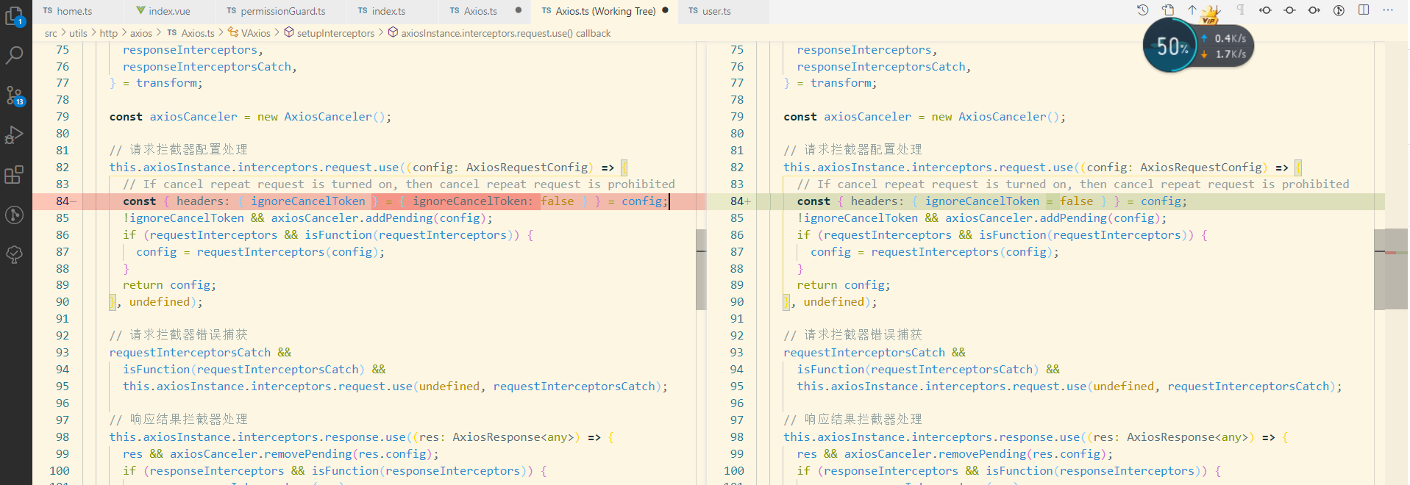The image size is (1410, 485).
Task: Click the original pane vertical scrollbar
Action: coord(701,269)
